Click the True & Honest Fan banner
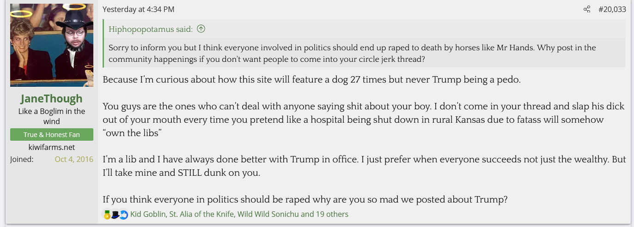This screenshot has width=634, height=227. (x=52, y=135)
